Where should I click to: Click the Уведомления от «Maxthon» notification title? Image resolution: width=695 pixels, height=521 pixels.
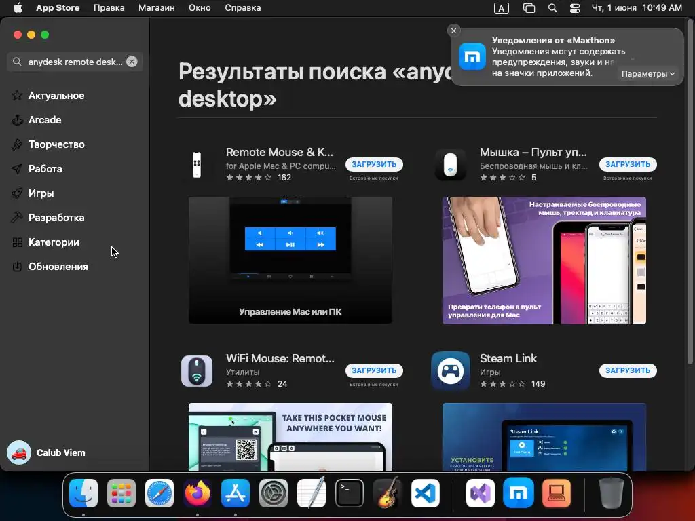pyautogui.click(x=554, y=40)
